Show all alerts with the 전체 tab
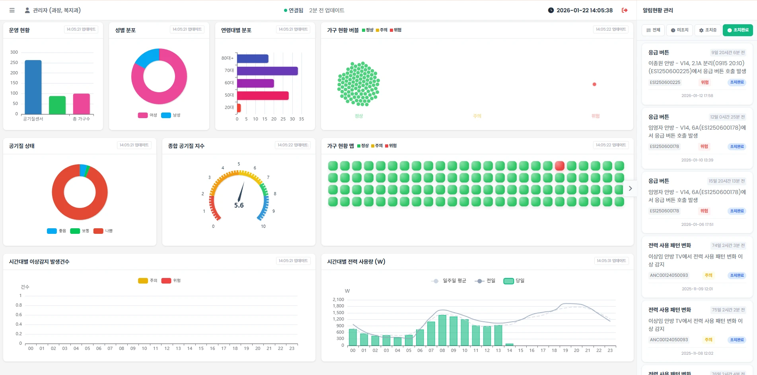 (x=653, y=30)
